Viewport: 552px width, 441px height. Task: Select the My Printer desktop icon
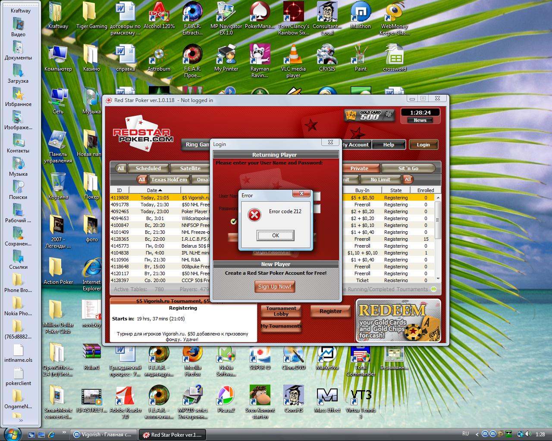(x=226, y=58)
